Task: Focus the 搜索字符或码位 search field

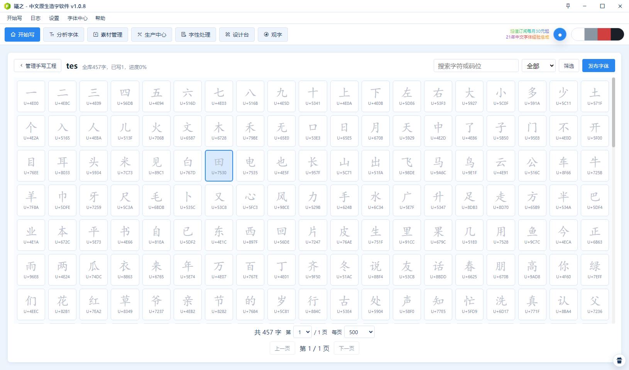Action: tap(476, 66)
